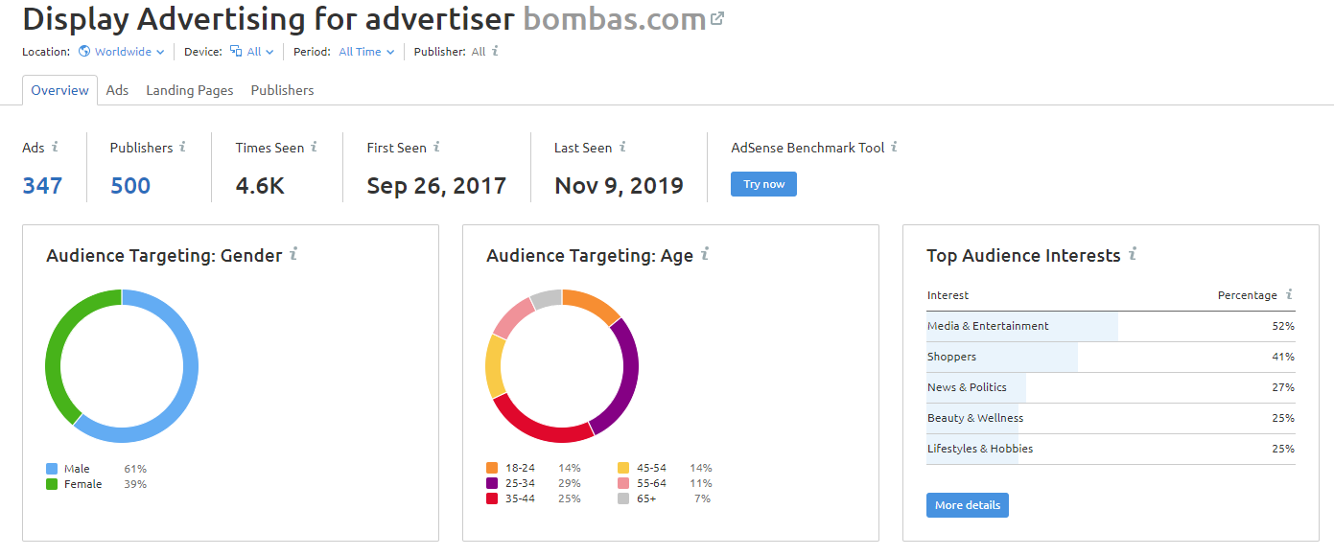Click the 39% Female percentage value
1334x556 pixels.
pos(135,484)
